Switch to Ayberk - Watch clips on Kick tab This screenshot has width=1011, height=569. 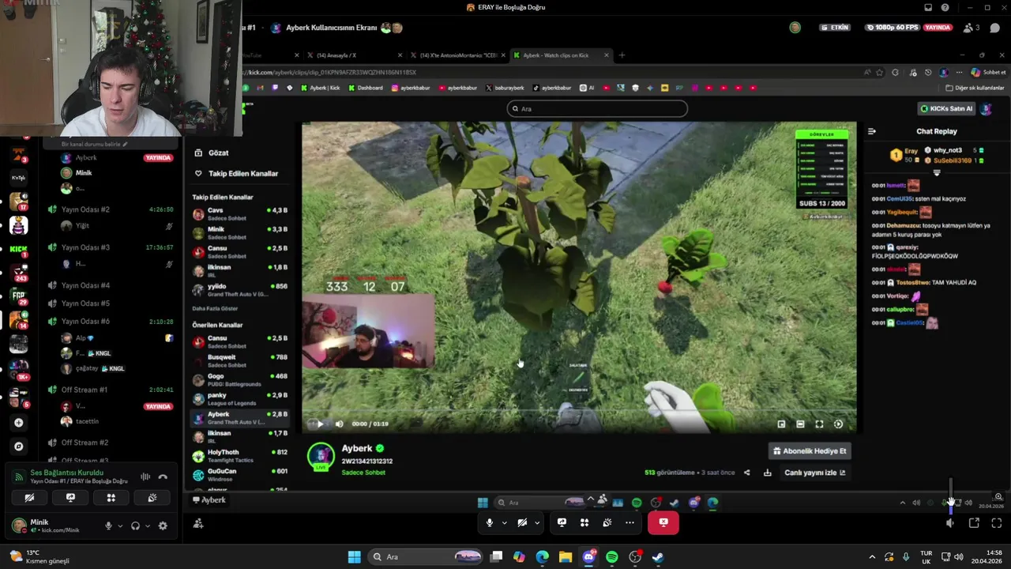562,55
